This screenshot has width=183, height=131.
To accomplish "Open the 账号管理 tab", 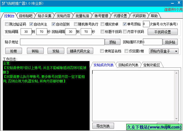I will pos(101,16).
